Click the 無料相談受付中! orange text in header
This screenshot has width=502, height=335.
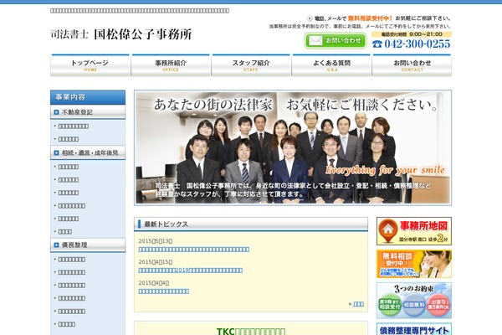370,18
